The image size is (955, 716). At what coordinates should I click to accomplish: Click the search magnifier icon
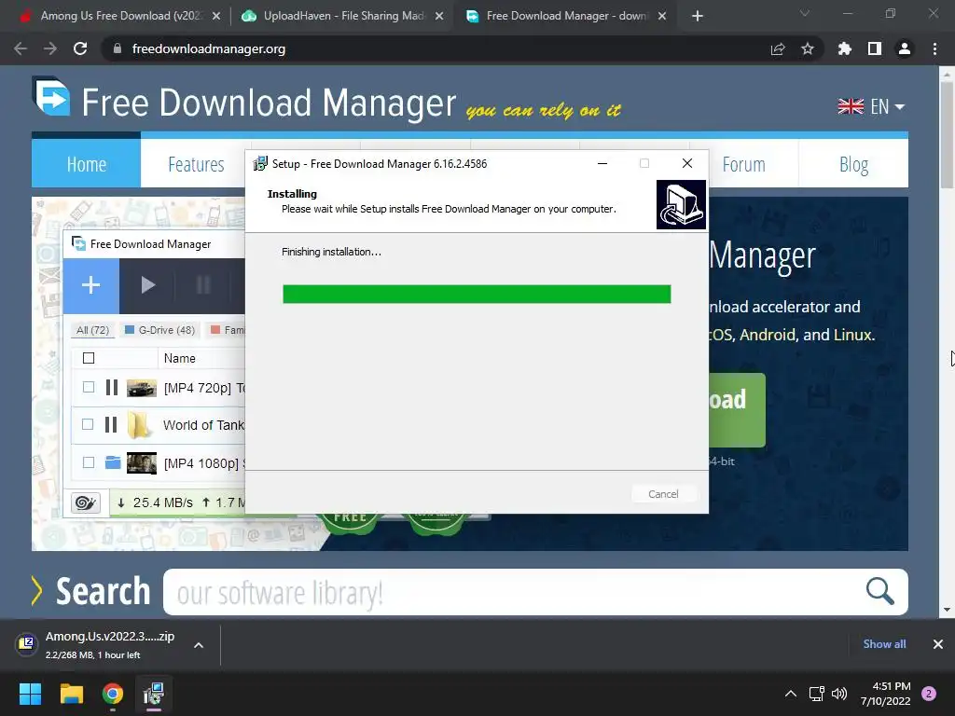coord(880,591)
